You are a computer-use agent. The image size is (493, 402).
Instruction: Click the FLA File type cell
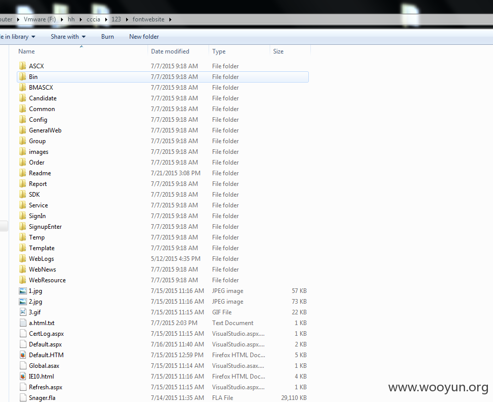(223, 398)
